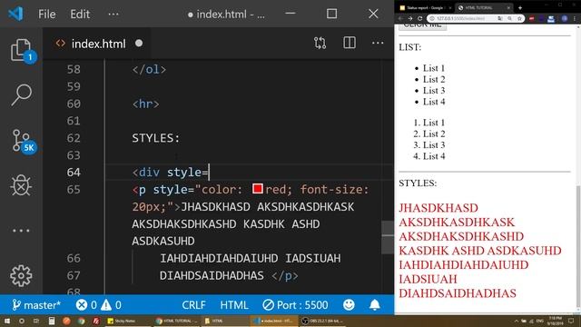Click the red color swatch in line 65

(258, 189)
